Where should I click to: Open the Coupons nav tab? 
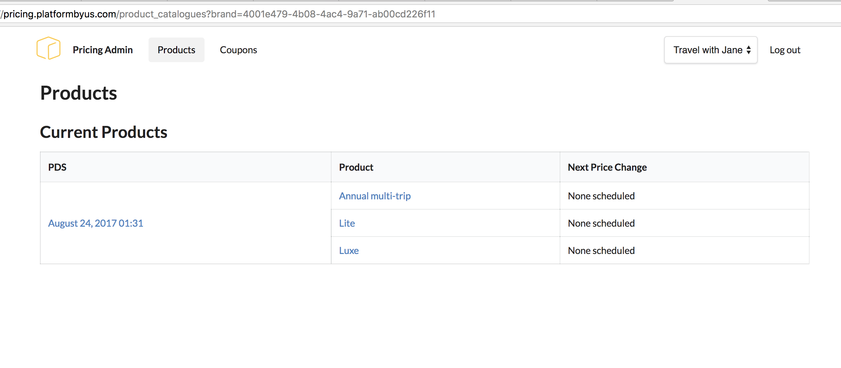coord(238,50)
